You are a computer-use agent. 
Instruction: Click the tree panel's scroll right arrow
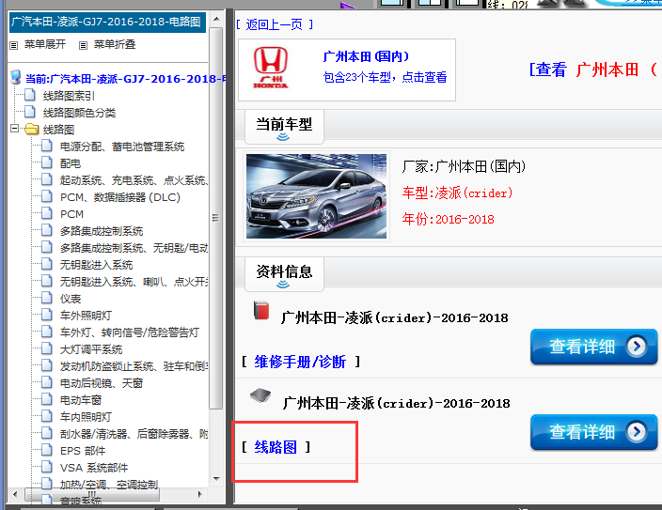(200, 494)
